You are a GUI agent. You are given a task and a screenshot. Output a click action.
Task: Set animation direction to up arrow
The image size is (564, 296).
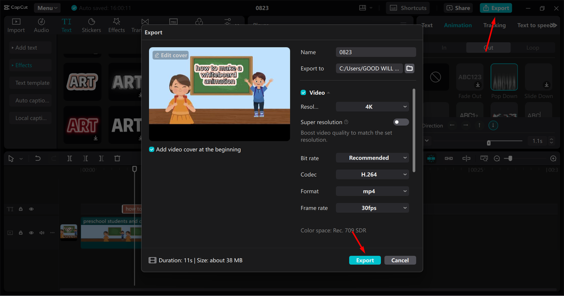479,125
